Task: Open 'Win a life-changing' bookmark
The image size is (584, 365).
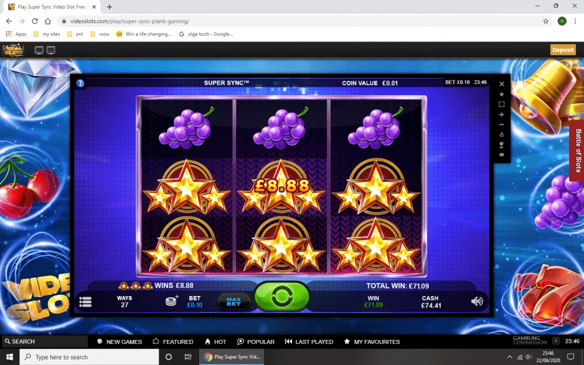Action: pos(144,34)
